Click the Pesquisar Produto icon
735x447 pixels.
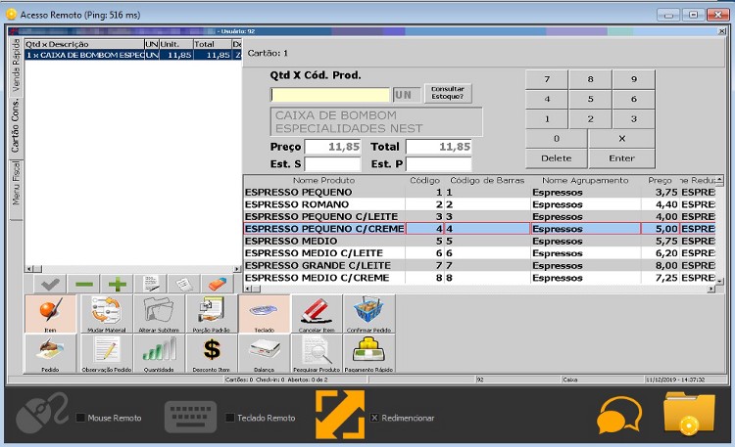point(317,352)
